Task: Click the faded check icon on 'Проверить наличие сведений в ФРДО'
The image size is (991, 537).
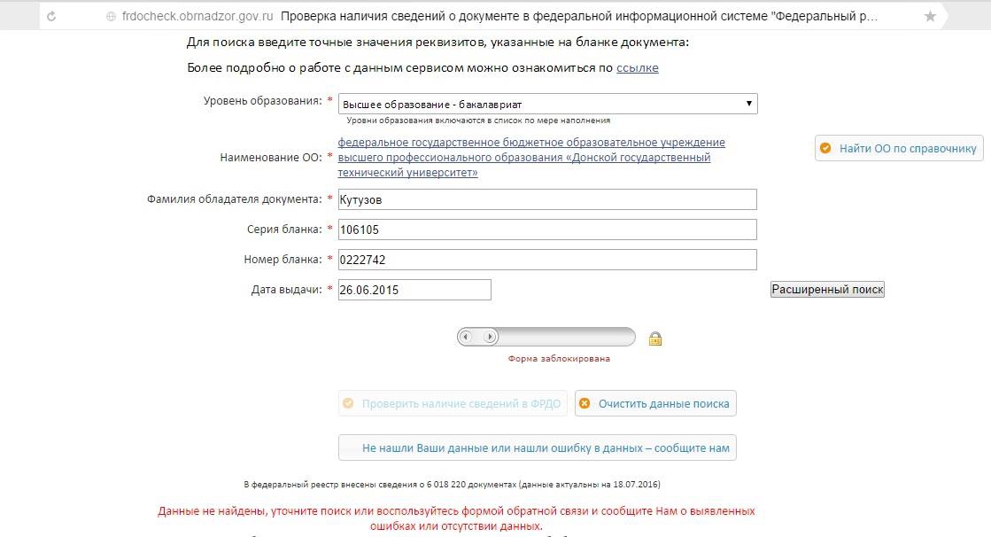Action: point(348,403)
